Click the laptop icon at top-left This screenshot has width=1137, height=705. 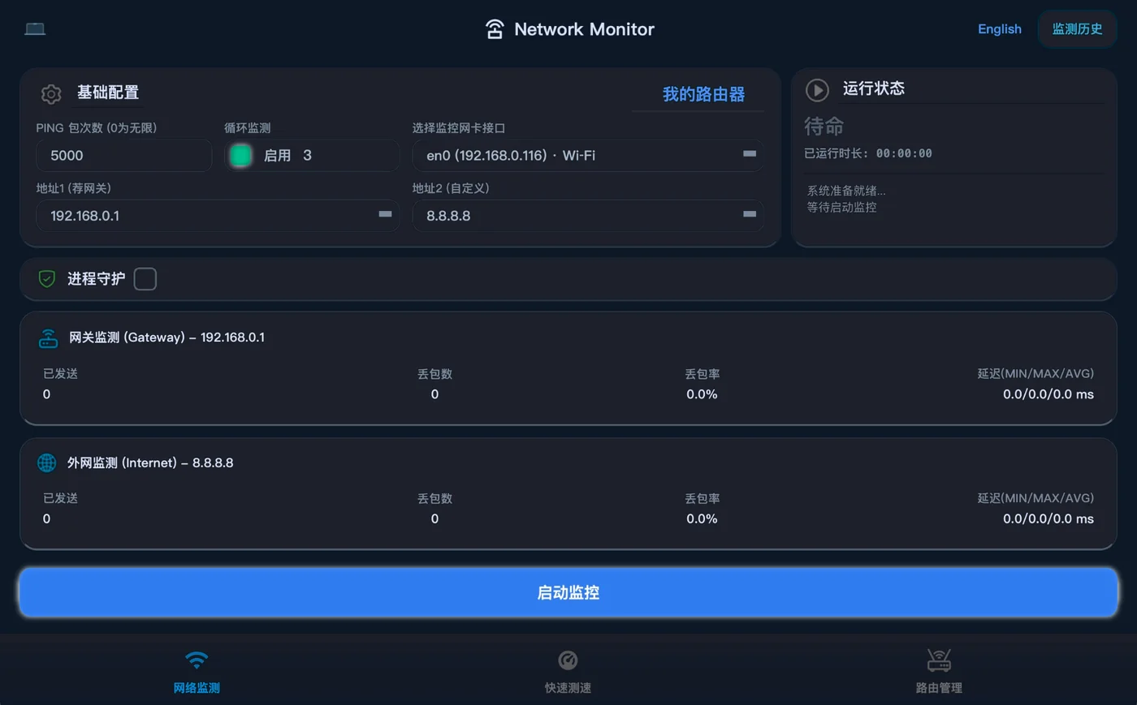(x=35, y=28)
